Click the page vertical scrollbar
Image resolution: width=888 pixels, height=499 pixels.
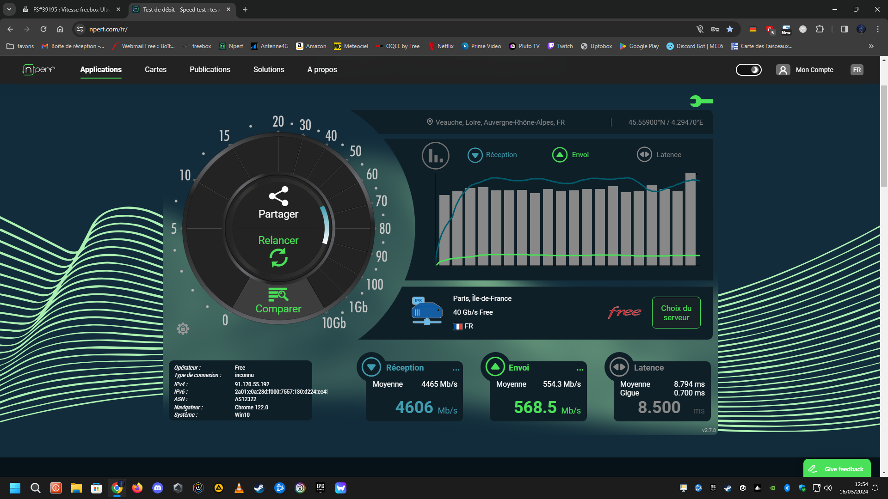point(884,136)
